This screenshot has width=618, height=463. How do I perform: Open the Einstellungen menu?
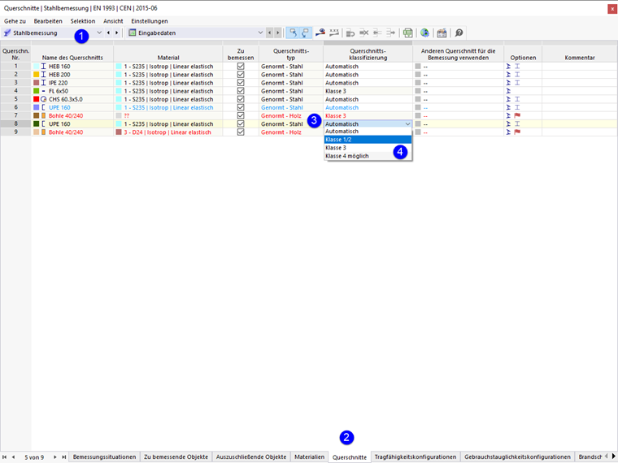pyautogui.click(x=150, y=21)
